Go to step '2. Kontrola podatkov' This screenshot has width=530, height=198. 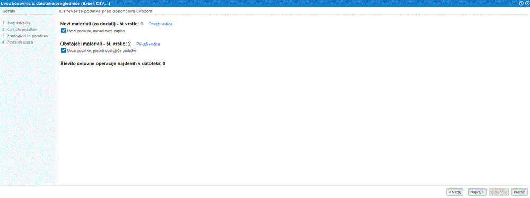(19, 29)
